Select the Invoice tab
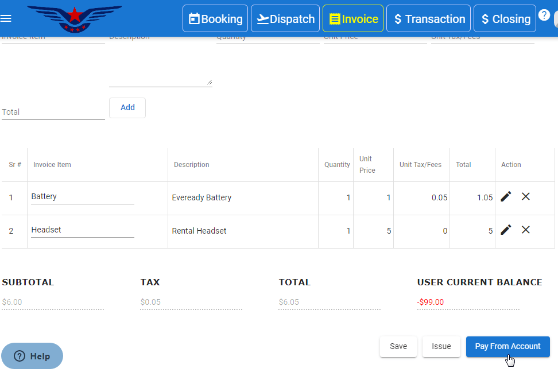Screen dimensions: 558x376 click(353, 18)
